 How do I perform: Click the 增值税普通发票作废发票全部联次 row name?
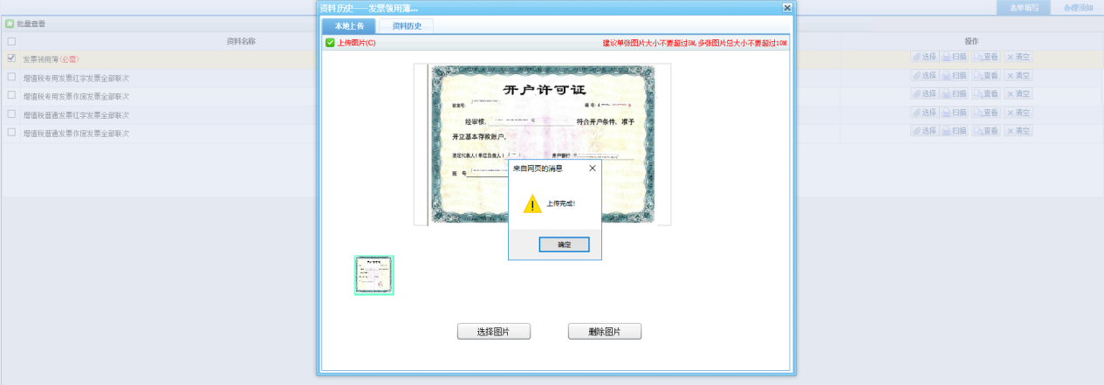click(x=76, y=134)
